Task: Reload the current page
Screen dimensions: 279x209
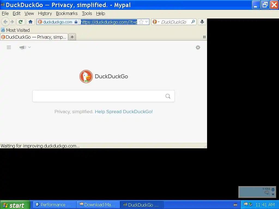Action: [20, 22]
